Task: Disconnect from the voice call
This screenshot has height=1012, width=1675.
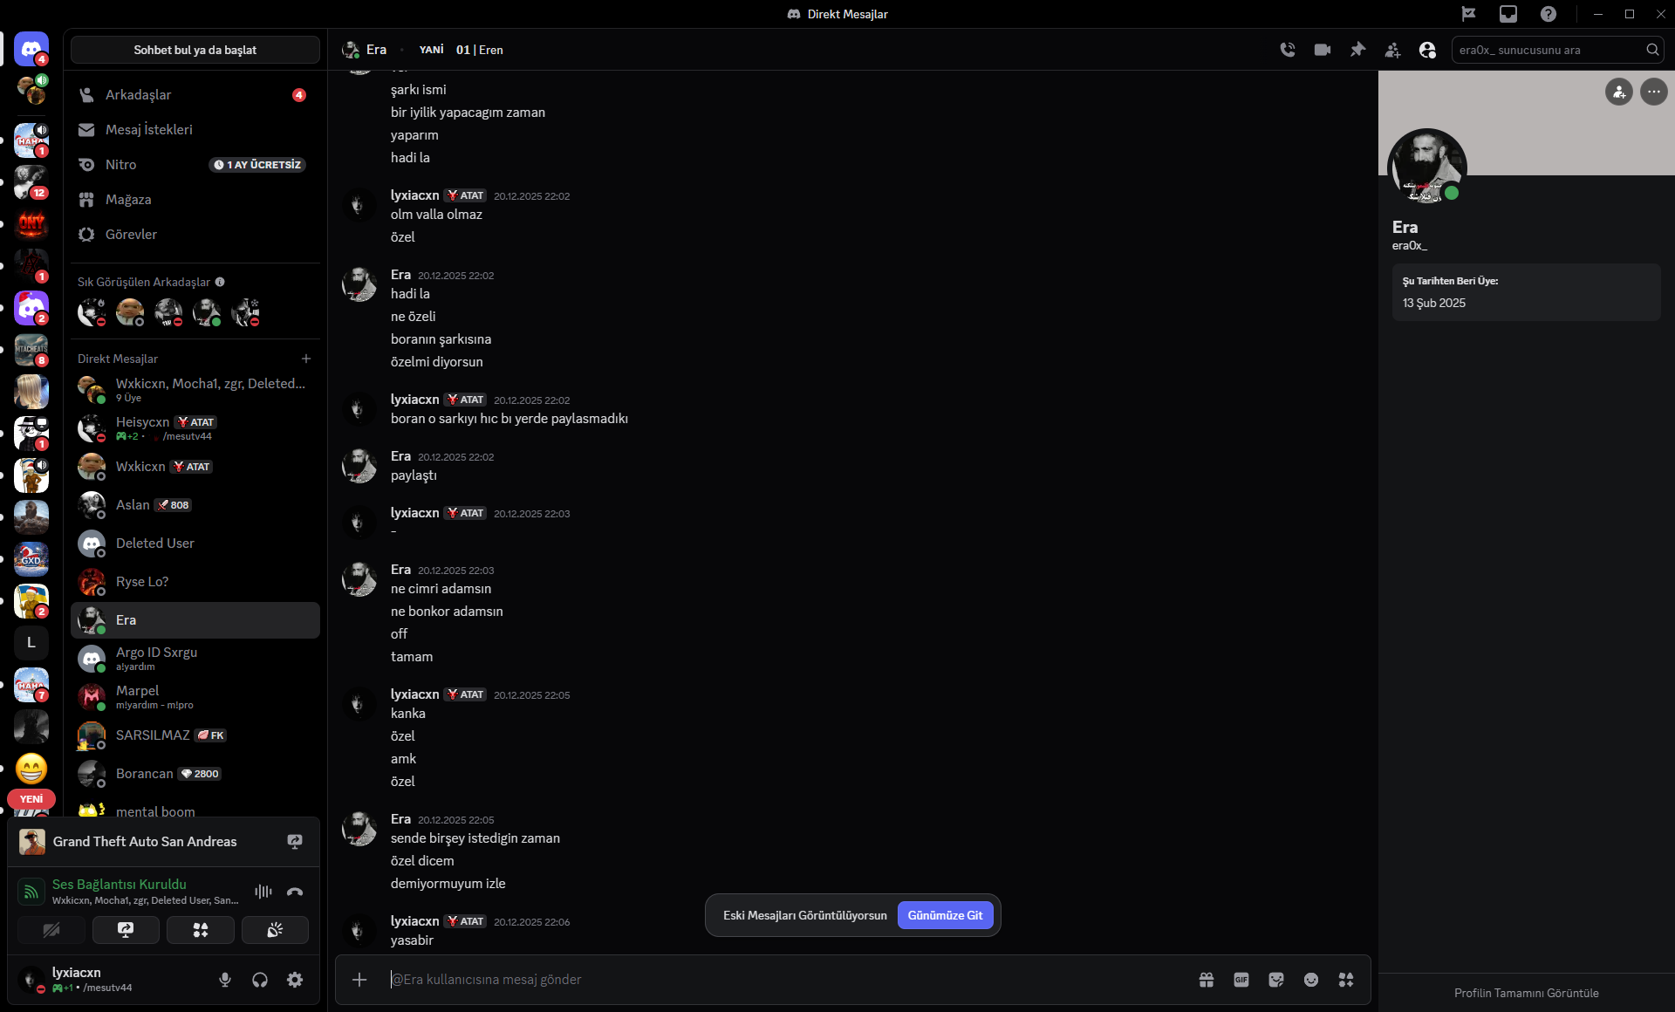Action: point(295,892)
